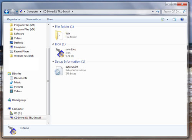Viewport: 192px width, 140px height.
Task: Open Help with the question mark icon
Action: pos(182,20)
